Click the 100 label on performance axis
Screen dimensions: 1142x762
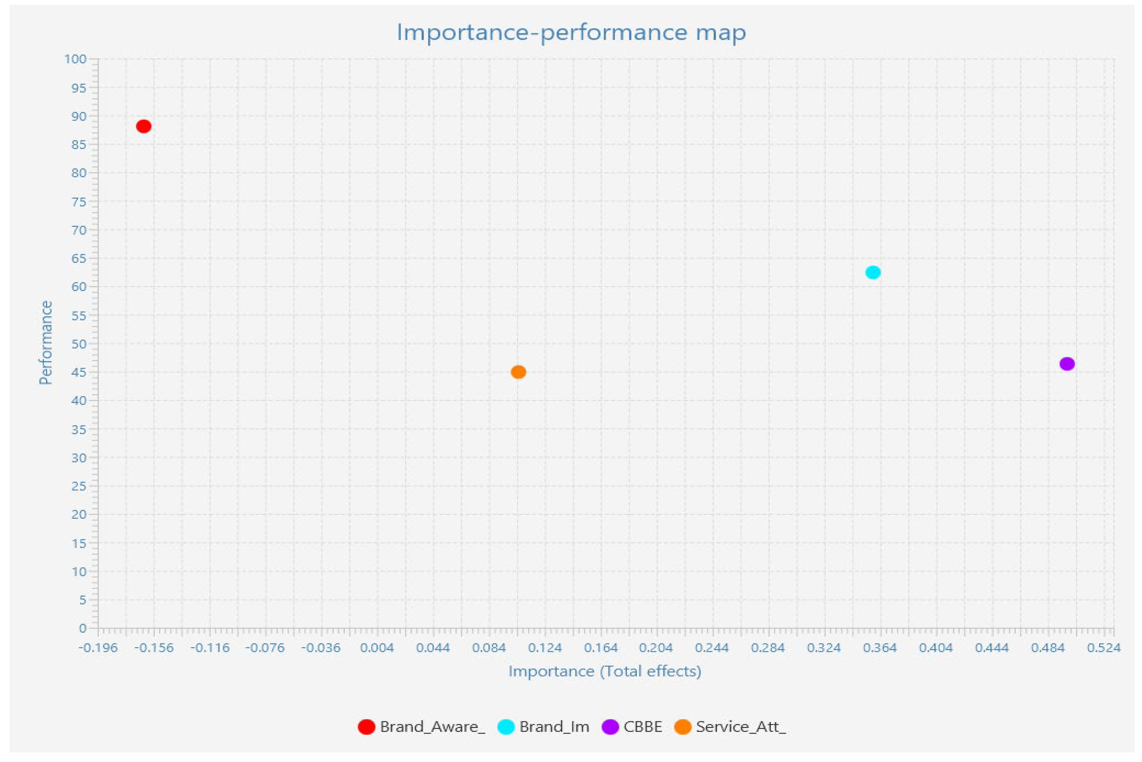coord(75,59)
